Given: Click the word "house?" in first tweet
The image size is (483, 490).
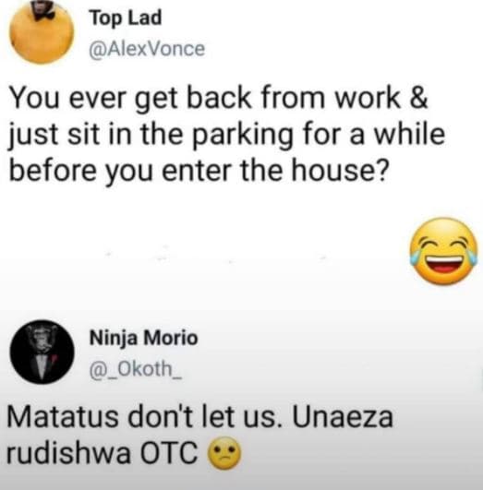Looking at the screenshot, I should (340, 170).
